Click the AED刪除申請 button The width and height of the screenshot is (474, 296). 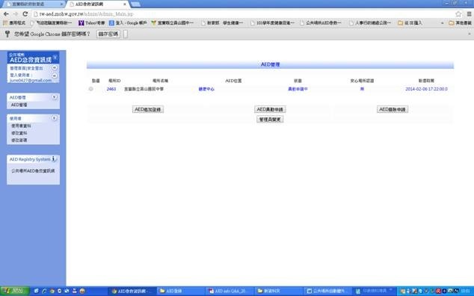pos(393,109)
